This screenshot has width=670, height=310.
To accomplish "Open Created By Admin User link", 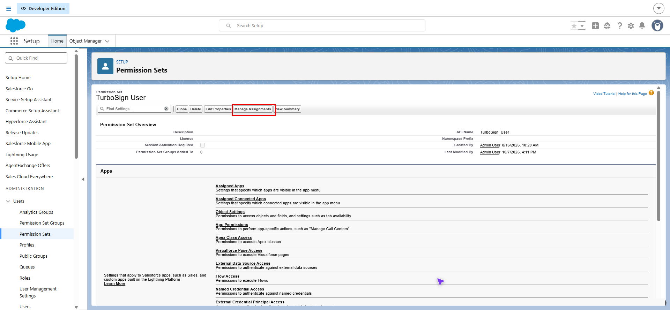I will 490,145.
